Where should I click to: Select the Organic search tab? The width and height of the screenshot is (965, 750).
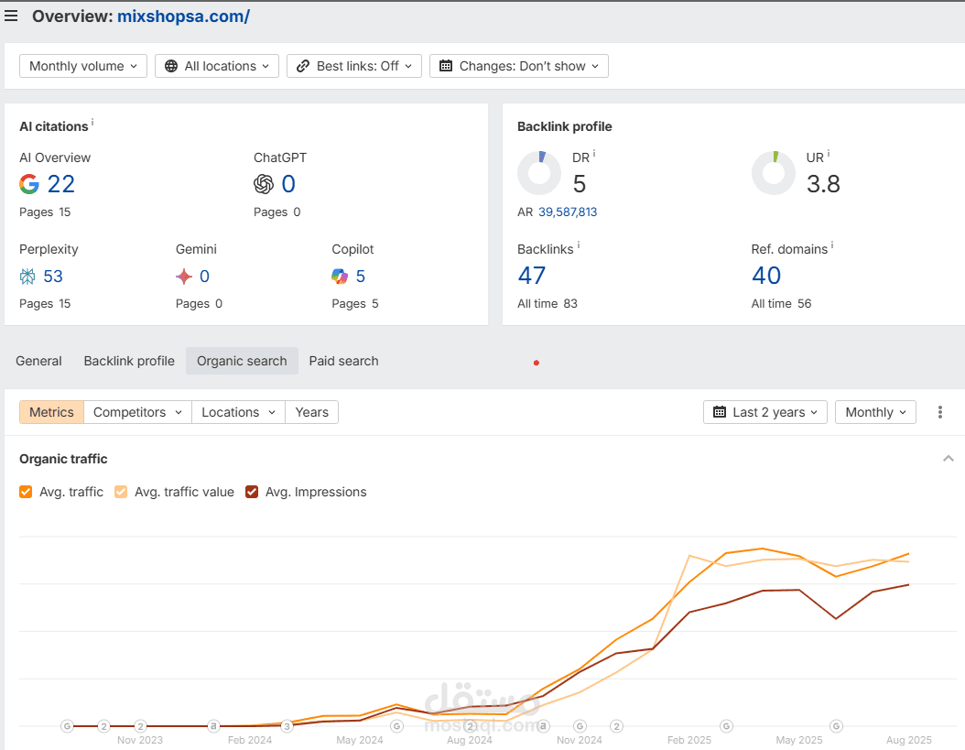tap(242, 361)
